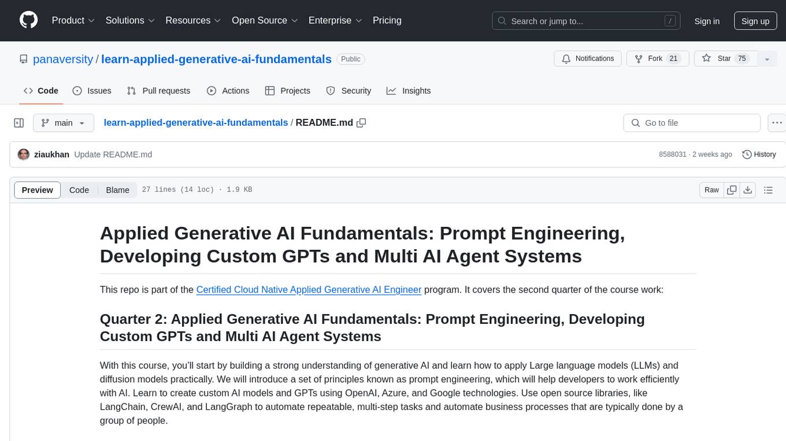Viewport: 786px width, 441px height.
Task: Click the search magnifier icon in header
Action: (502, 21)
